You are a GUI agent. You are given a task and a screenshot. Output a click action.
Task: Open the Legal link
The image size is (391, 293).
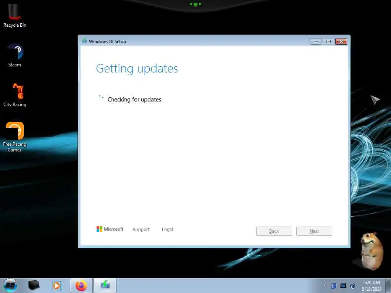tap(167, 229)
